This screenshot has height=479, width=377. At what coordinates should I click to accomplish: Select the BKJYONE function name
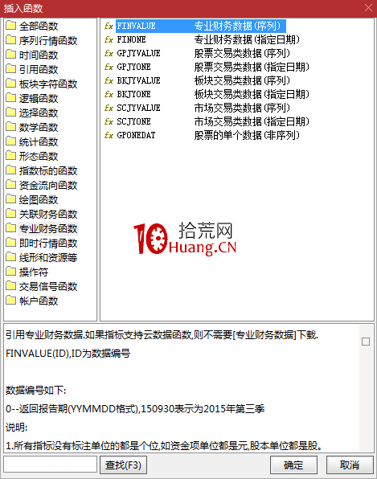click(133, 94)
